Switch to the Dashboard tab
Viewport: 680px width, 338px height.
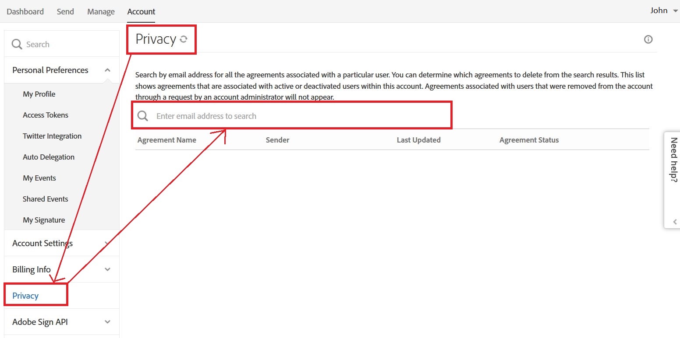(25, 11)
